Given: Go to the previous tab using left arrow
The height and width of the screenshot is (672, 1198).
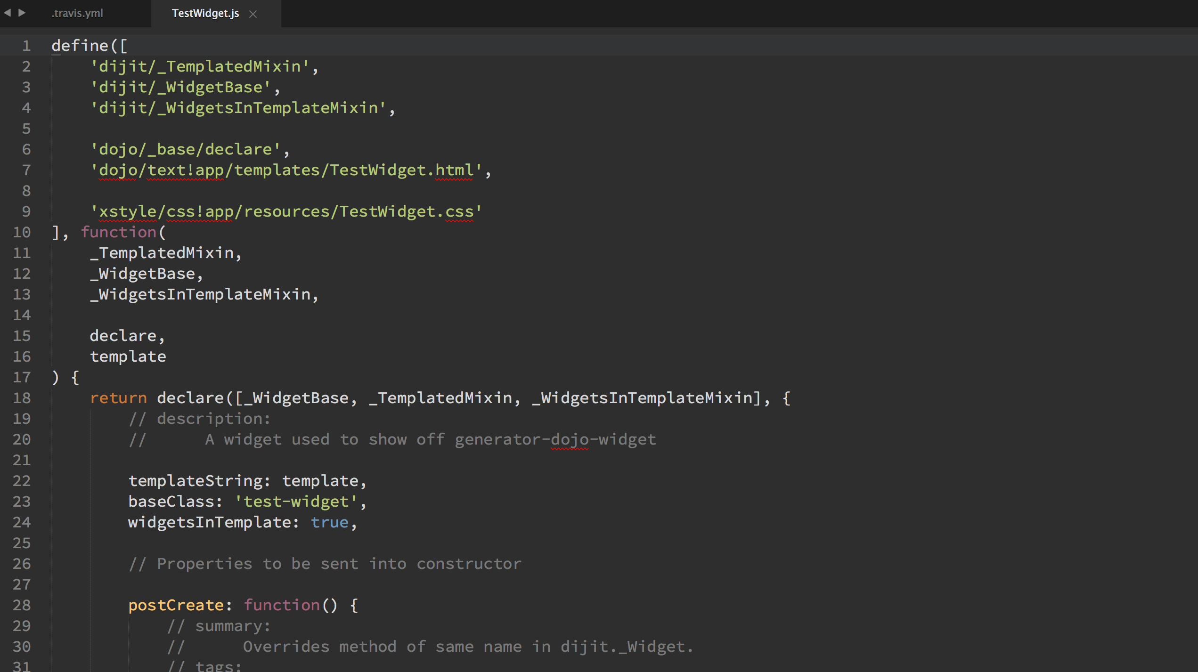Looking at the screenshot, I should tap(7, 13).
